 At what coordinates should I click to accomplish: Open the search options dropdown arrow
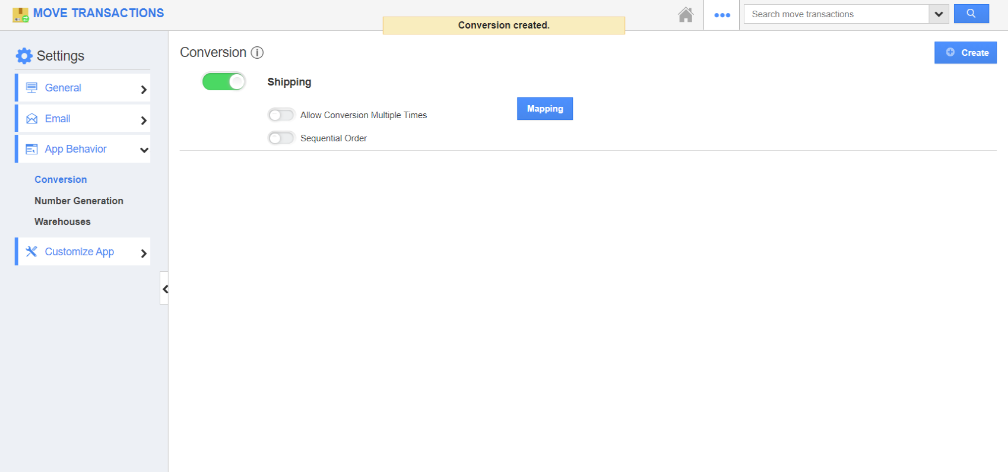[x=939, y=14]
